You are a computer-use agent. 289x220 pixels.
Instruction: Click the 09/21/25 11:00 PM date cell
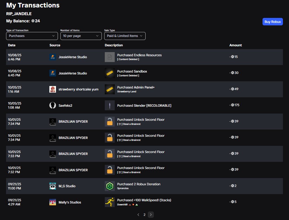[x=15, y=186]
